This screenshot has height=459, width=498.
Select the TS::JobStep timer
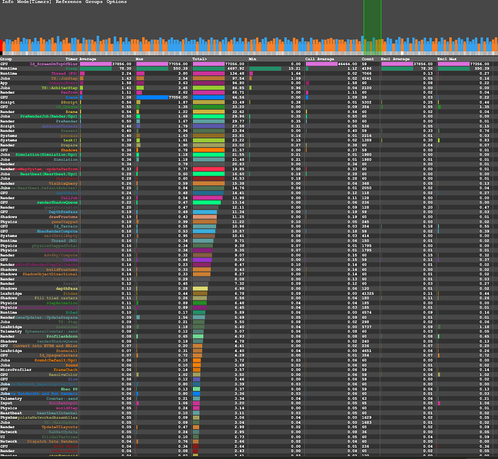coord(64,78)
